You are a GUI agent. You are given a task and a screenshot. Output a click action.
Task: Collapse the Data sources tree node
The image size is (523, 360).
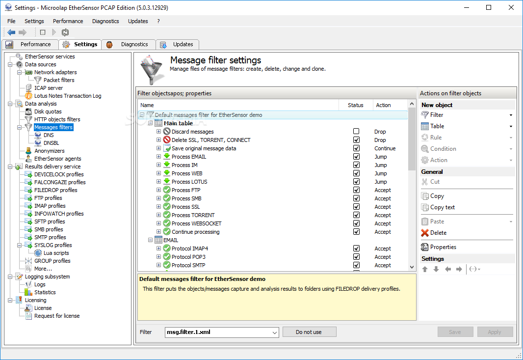pyautogui.click(x=10, y=64)
